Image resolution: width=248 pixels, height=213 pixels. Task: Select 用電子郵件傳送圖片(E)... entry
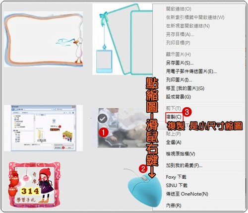[x=191, y=71]
